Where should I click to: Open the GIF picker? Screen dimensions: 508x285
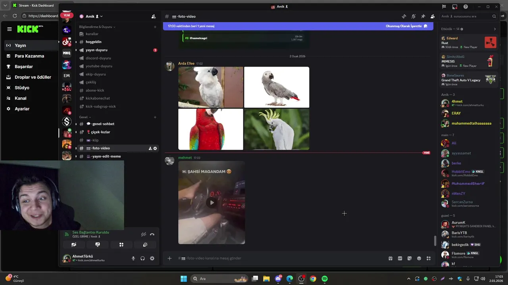[x=400, y=258]
